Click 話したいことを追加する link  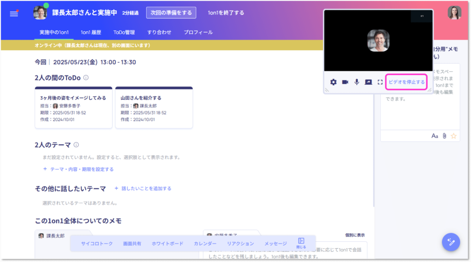point(143,188)
